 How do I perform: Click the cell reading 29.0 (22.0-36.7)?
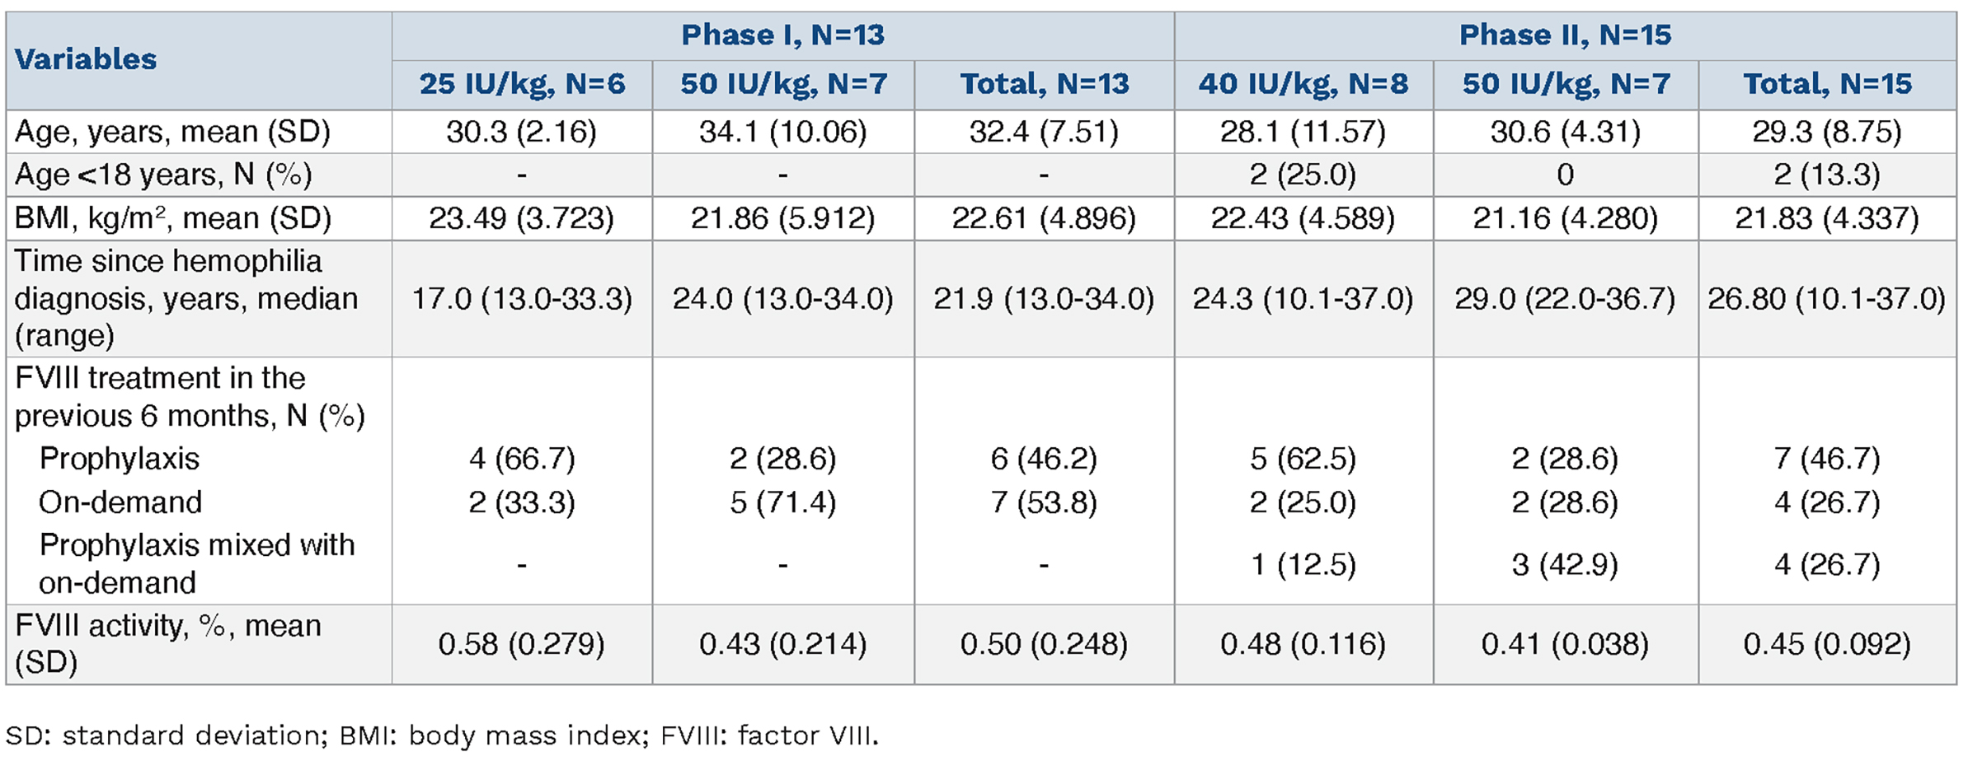tap(1565, 298)
